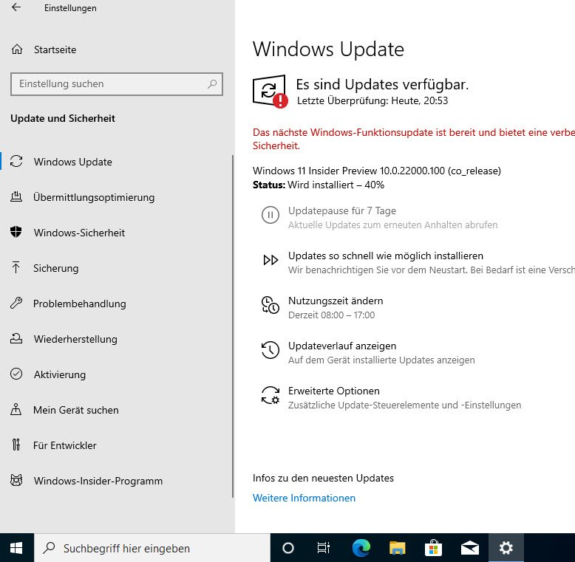
Task: Click the Startseite home icon
Action: [17, 49]
